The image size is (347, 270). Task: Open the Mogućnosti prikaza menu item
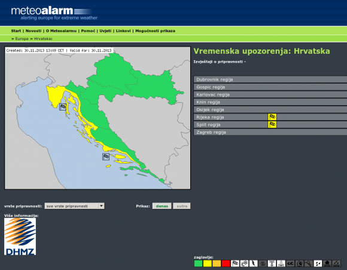[x=155, y=30]
